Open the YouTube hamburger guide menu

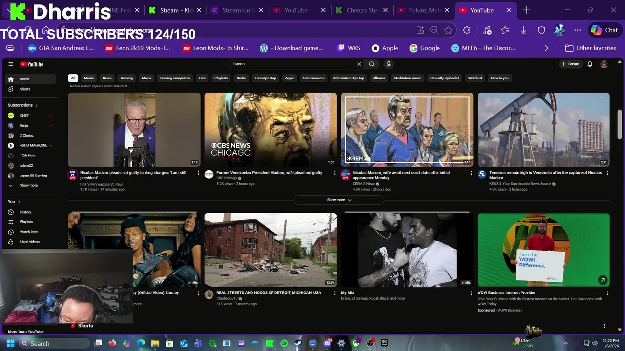pos(10,64)
